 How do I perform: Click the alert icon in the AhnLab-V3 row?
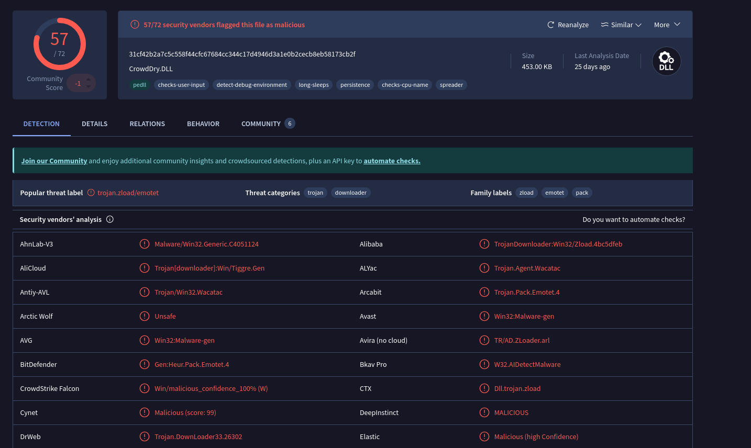pyautogui.click(x=145, y=244)
